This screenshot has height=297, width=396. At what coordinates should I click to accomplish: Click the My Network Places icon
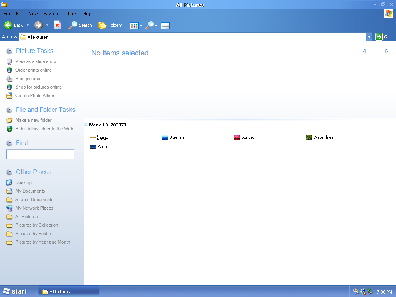[9, 208]
